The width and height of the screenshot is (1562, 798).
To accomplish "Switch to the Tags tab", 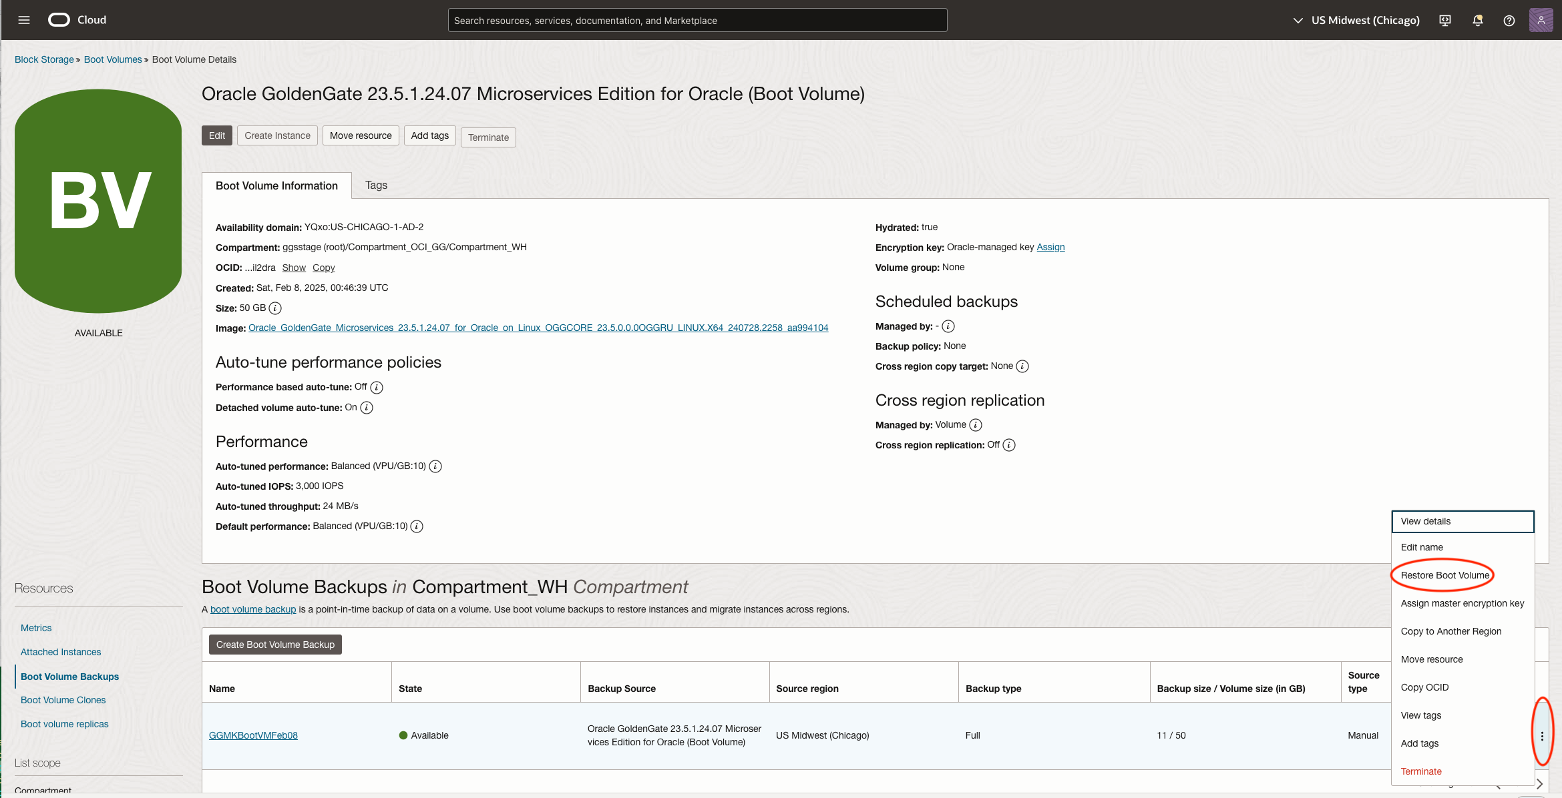I will pyautogui.click(x=376, y=185).
